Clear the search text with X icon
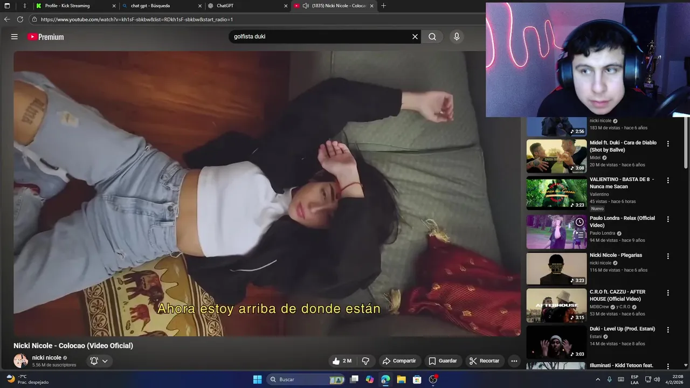 tap(415, 37)
